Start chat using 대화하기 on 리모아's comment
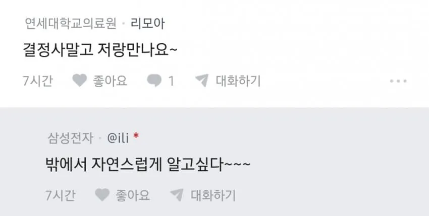This screenshot has width=429, height=216. click(238, 81)
